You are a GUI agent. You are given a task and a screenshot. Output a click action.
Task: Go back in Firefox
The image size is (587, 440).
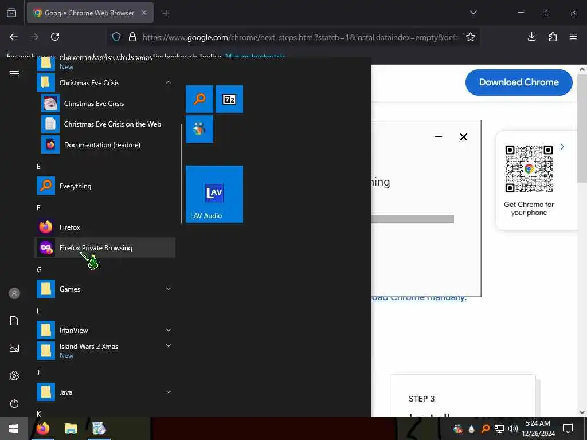[x=14, y=37]
